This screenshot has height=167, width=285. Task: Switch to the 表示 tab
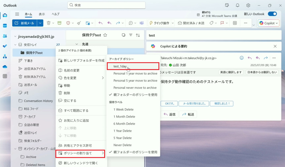click(42, 14)
